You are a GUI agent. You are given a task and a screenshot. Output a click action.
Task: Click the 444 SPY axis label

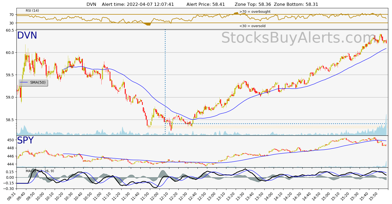11,164
